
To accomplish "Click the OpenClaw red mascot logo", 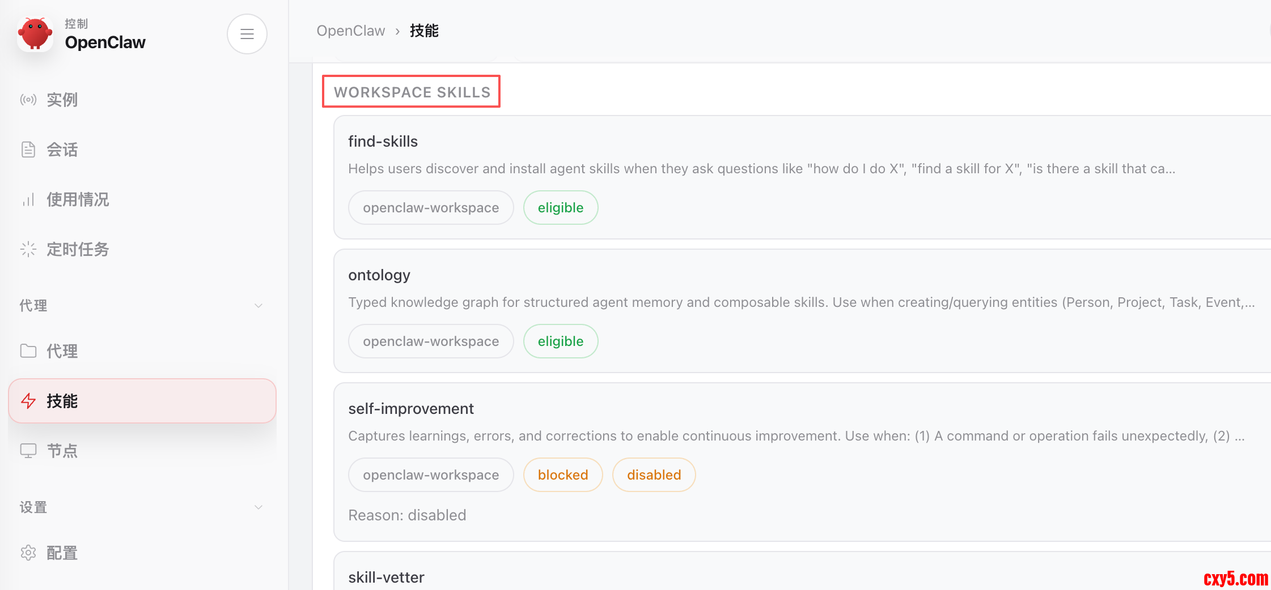I will click(35, 34).
